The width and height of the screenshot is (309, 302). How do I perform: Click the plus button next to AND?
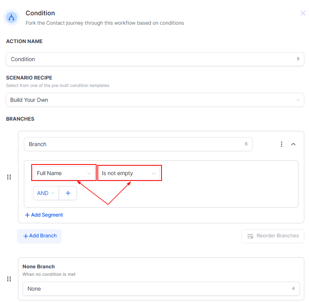click(x=68, y=193)
